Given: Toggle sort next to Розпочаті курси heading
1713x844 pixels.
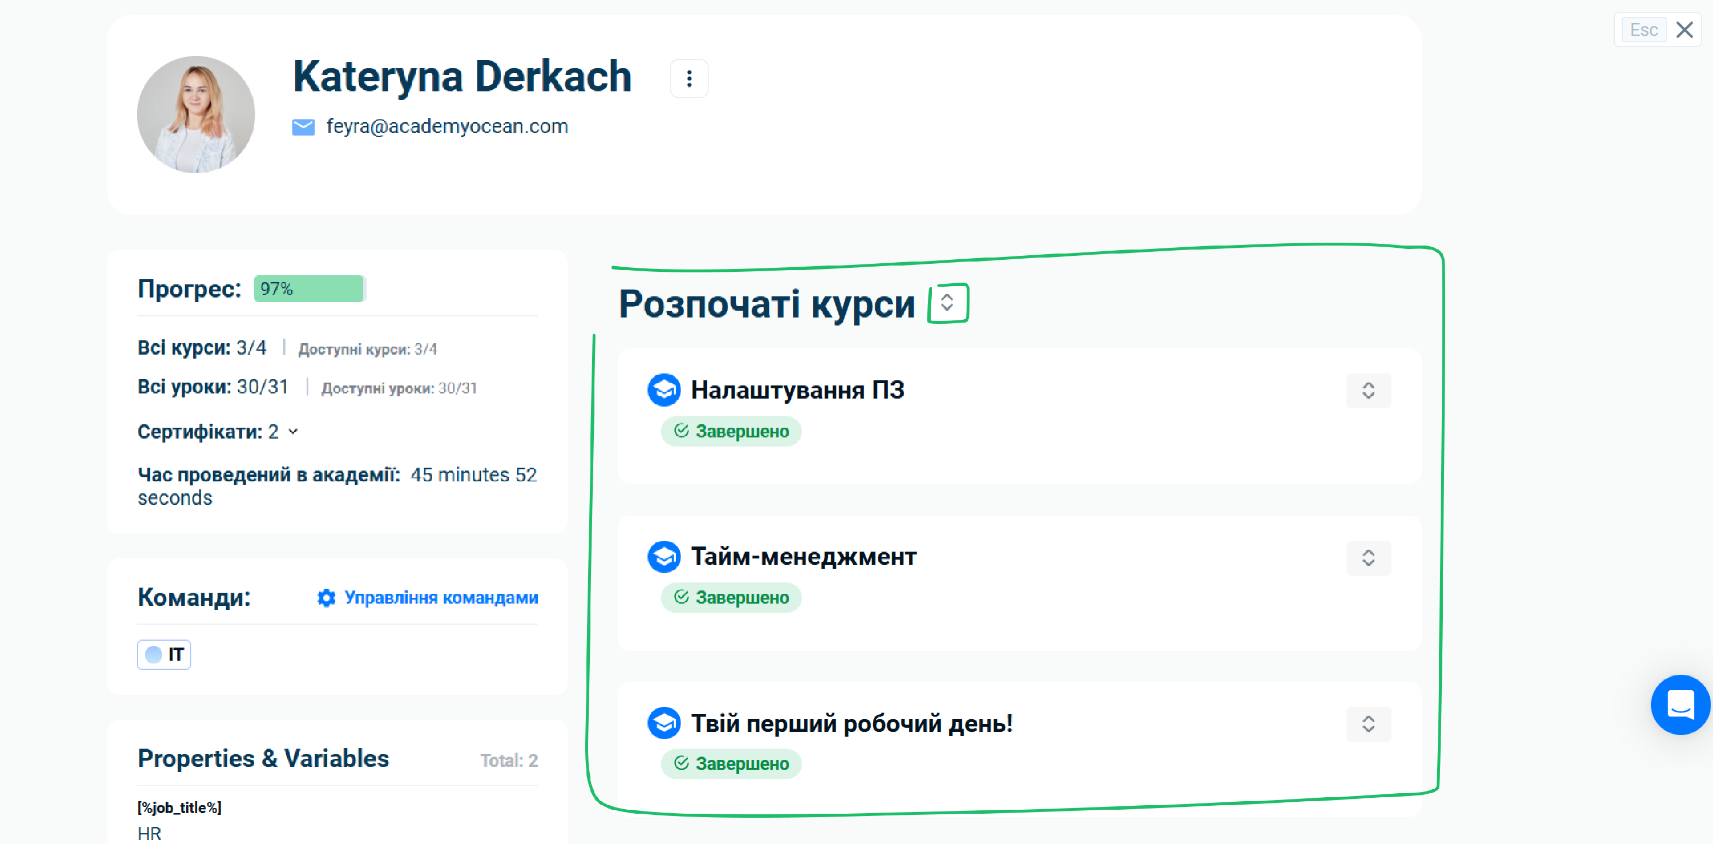Looking at the screenshot, I should point(948,303).
